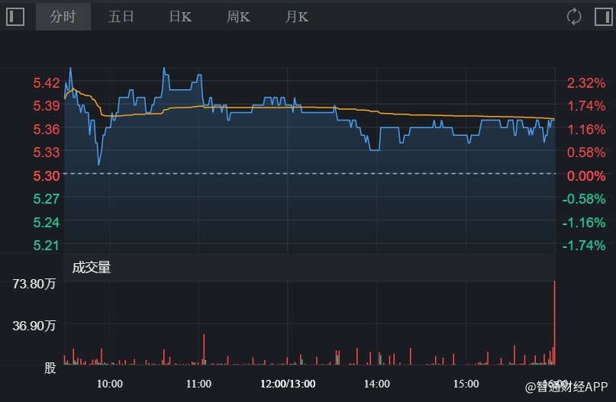Click the 成交量 volume panel header
This screenshot has height=402, width=616.
(x=92, y=267)
